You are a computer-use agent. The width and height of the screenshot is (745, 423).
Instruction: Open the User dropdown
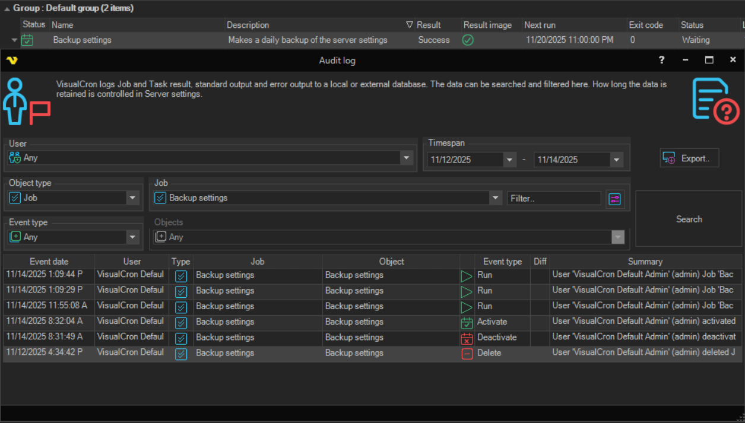pyautogui.click(x=407, y=158)
